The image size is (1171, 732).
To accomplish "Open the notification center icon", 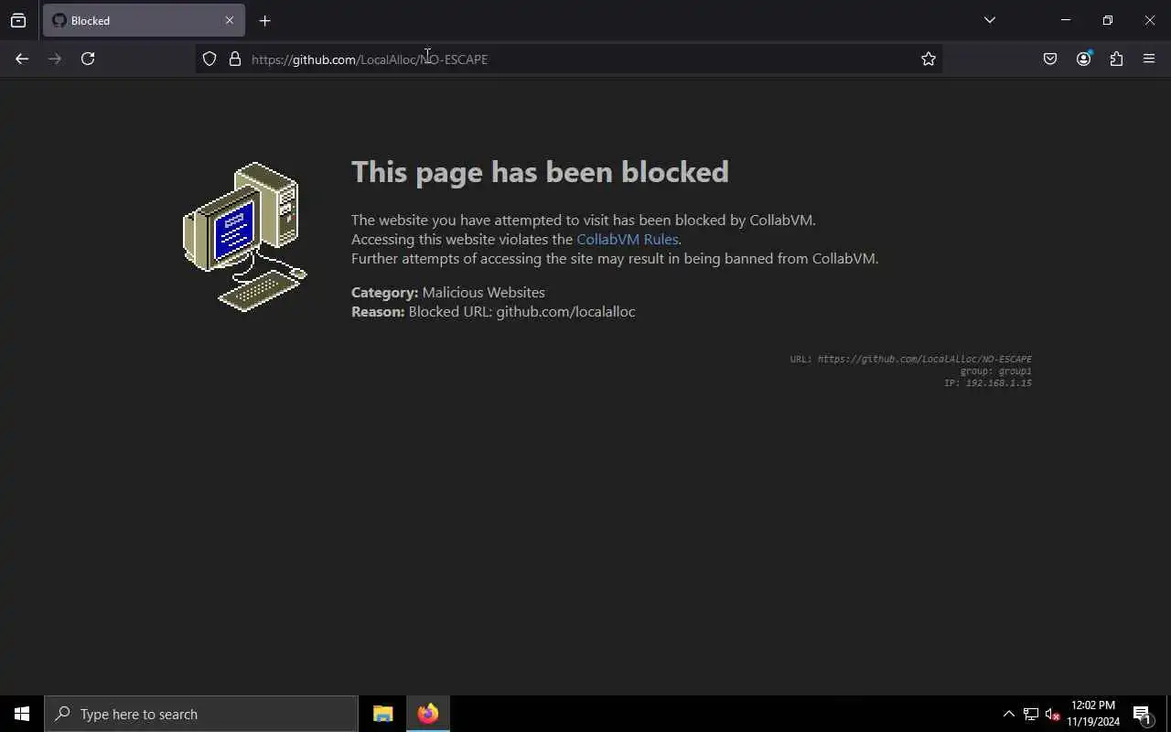I will tap(1142, 714).
